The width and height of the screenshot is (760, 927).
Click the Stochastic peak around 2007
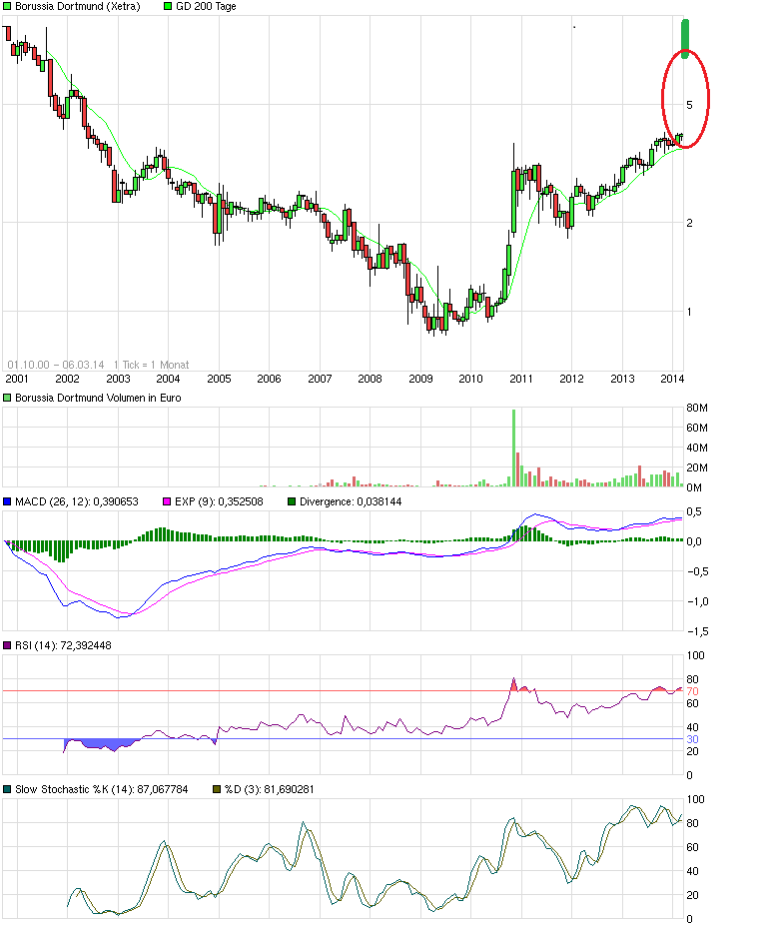pos(304,824)
